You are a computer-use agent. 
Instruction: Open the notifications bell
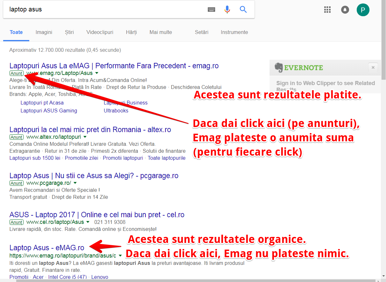345,10
